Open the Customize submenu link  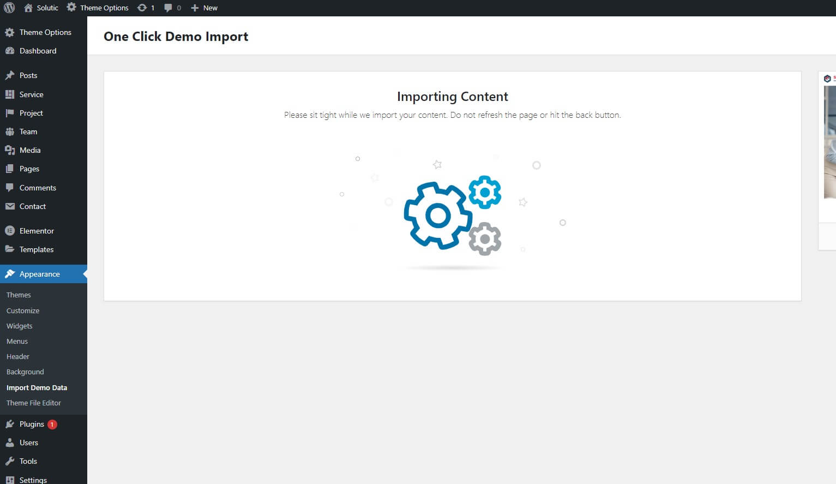tap(23, 310)
